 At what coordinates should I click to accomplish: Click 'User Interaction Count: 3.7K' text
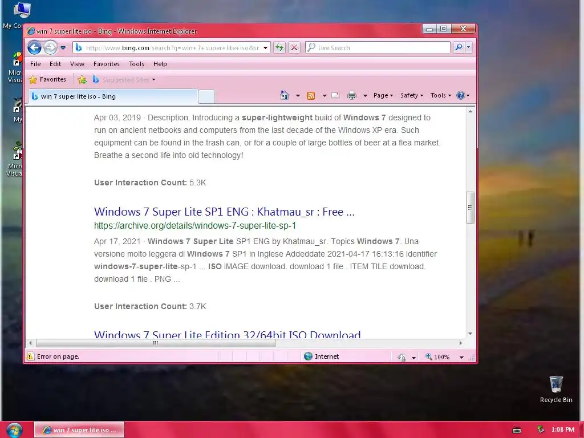click(150, 306)
